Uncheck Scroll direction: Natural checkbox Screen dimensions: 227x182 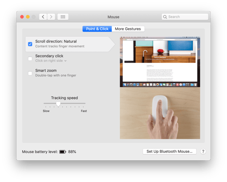coord(30,44)
